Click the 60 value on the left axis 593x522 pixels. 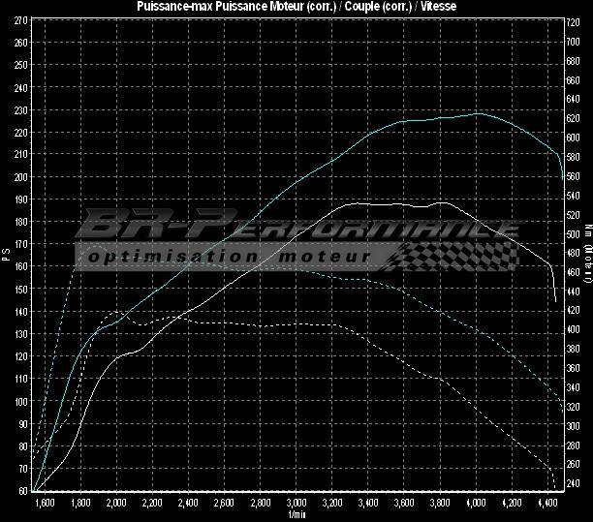tap(22, 491)
